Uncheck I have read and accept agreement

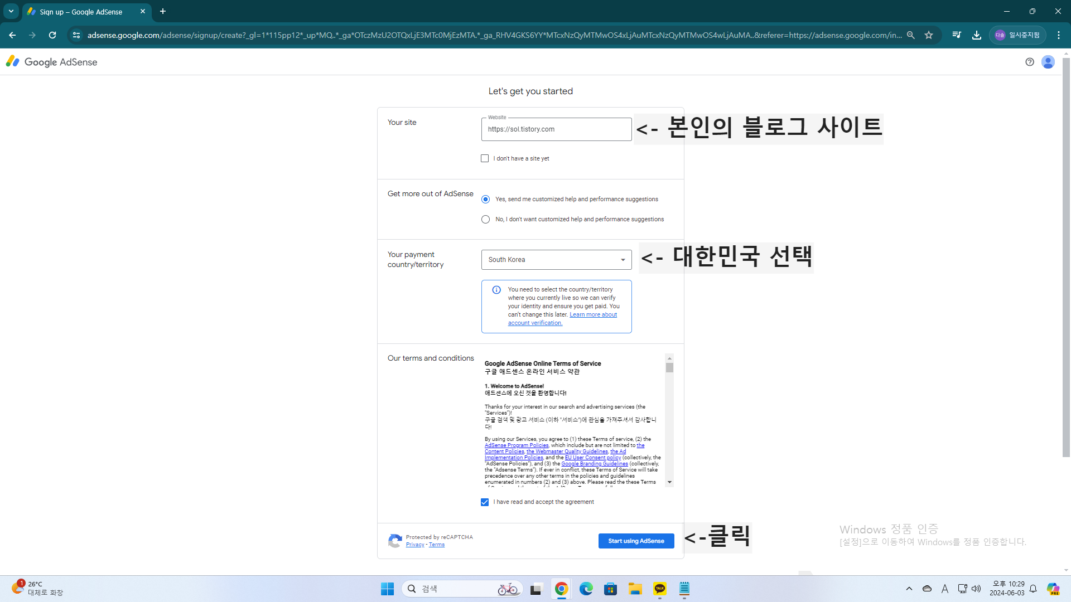tap(485, 502)
